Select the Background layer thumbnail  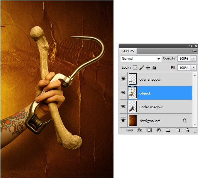133,120
